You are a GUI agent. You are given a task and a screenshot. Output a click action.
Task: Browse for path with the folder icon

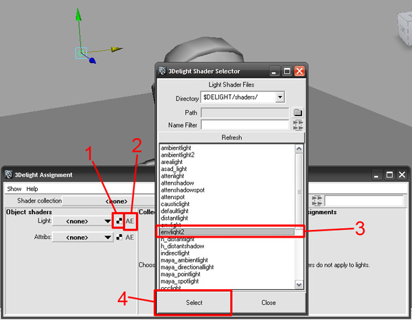click(x=298, y=113)
